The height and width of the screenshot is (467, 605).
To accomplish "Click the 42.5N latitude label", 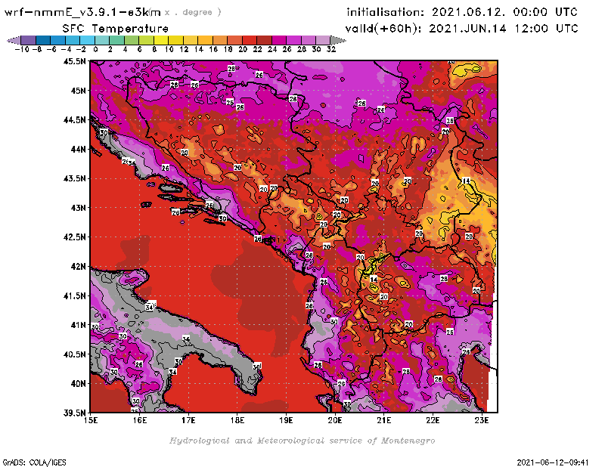I will [74, 237].
